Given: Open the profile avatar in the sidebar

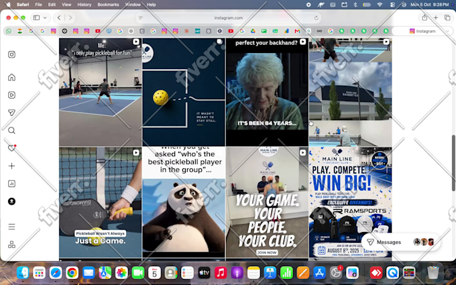Looking at the screenshot, I should tap(11, 202).
